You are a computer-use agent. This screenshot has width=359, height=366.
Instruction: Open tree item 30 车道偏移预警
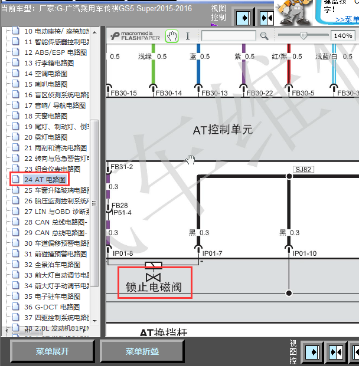pyautogui.click(x=57, y=243)
